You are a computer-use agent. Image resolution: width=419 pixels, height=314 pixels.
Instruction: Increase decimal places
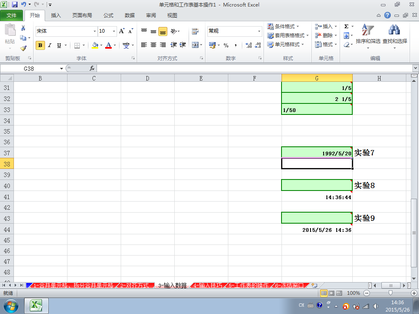pos(248,45)
